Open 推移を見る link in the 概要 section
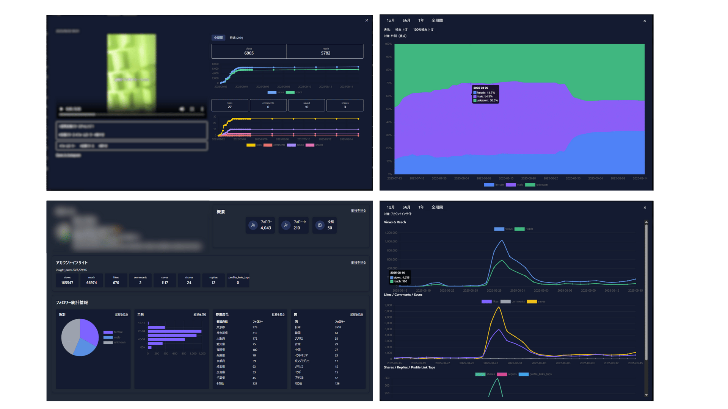The image size is (728, 409). tap(358, 211)
